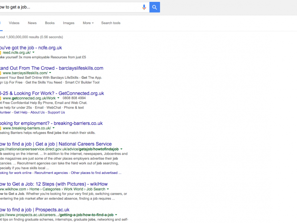Click Smart CV Builder Tool text
The width and height of the screenshot is (297, 223).
tap(82, 82)
